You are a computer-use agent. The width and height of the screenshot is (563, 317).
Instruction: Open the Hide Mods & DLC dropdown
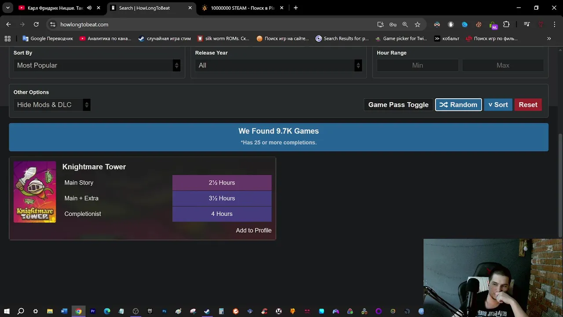click(52, 105)
